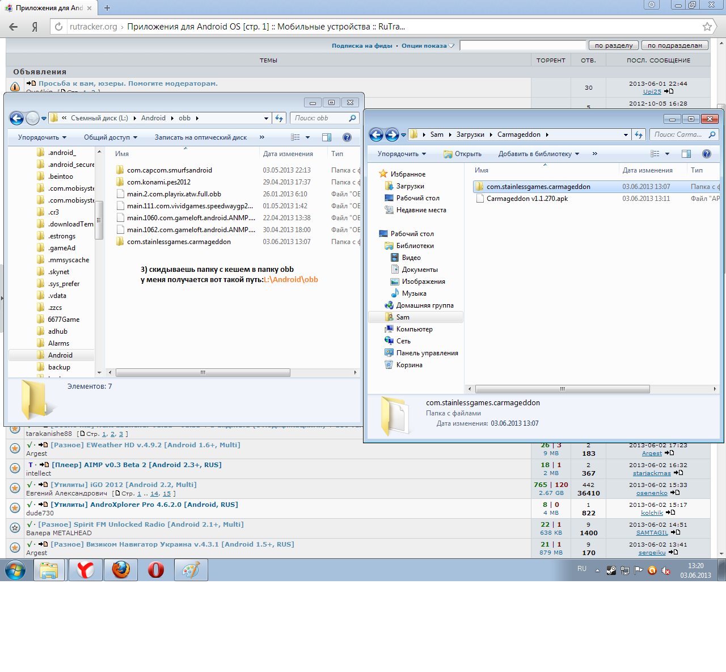Viewport: 726px width, 672px height.
Task: Toggle preview pane in the Carmageddon window
Action: (x=686, y=154)
